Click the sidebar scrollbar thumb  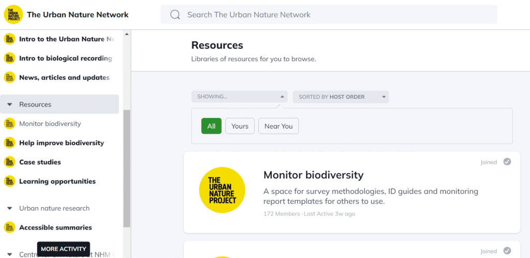[127, 168]
